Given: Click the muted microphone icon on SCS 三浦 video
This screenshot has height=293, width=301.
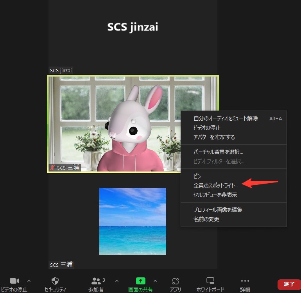Looking at the screenshot, I should coord(52,168).
